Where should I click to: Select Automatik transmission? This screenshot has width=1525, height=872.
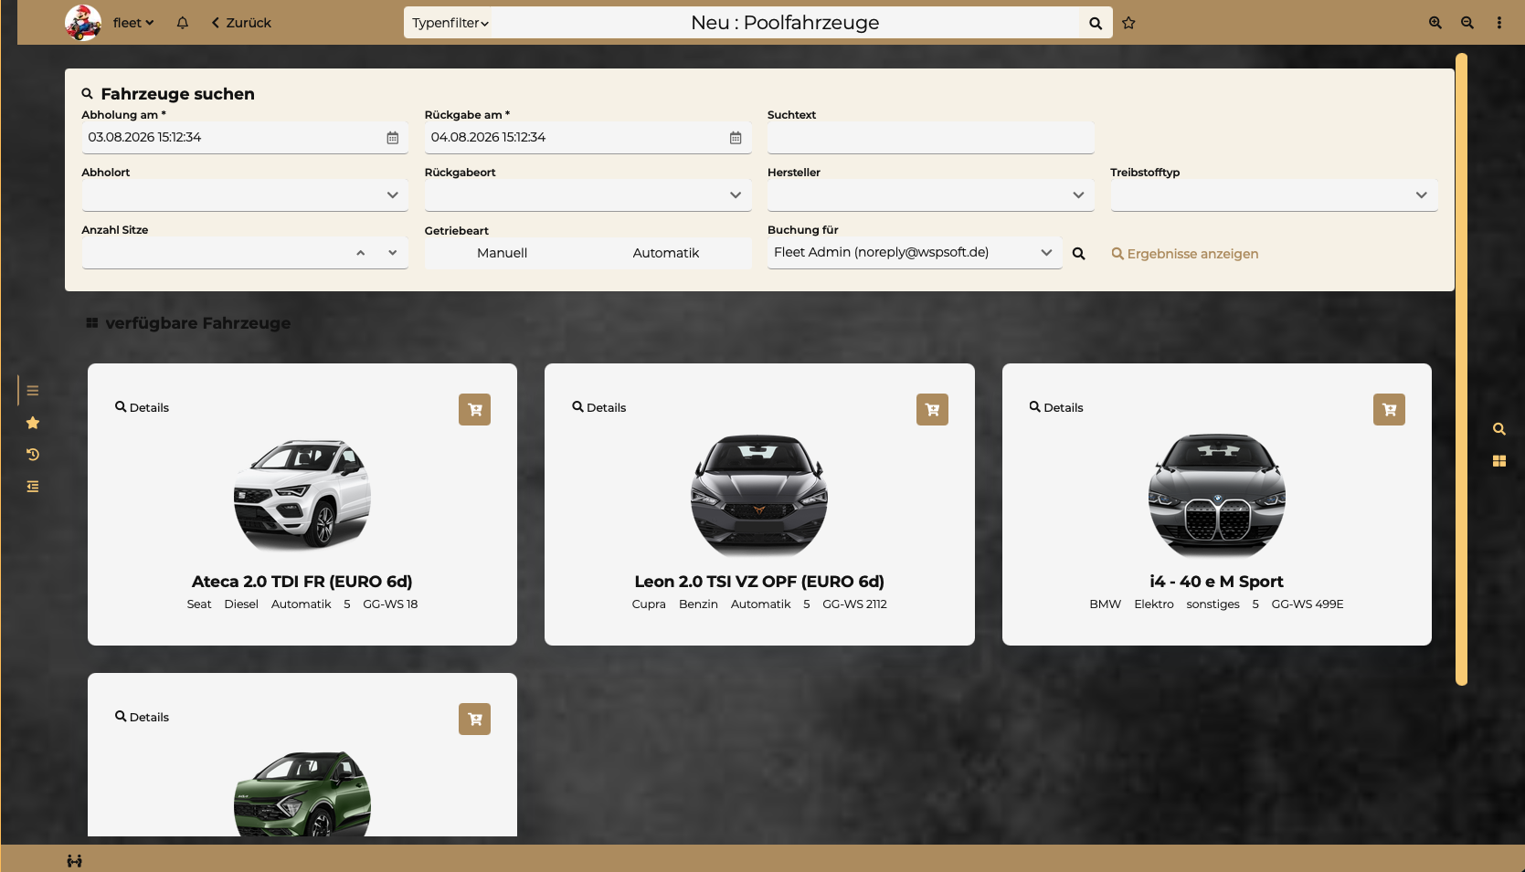666,253
